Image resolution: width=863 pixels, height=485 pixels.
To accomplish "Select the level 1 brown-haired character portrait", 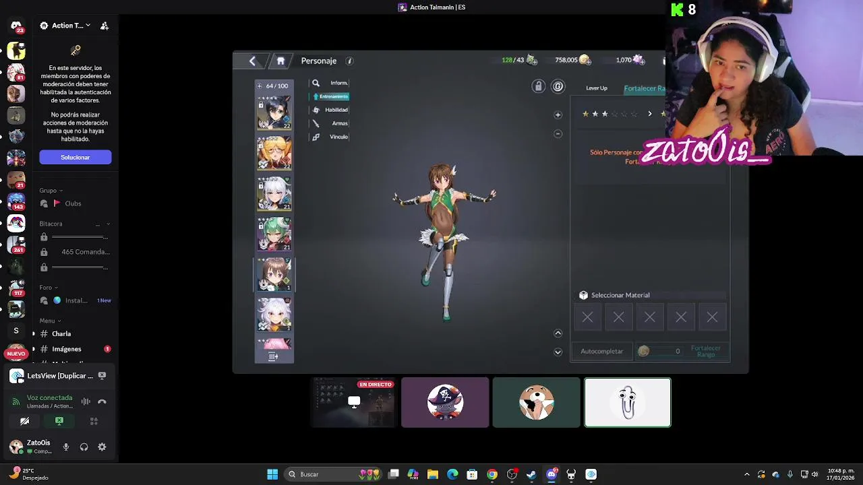I will pos(274,274).
